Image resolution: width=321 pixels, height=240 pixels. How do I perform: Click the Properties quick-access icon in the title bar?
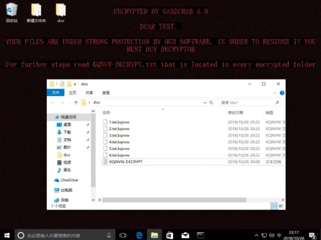coord(62,84)
